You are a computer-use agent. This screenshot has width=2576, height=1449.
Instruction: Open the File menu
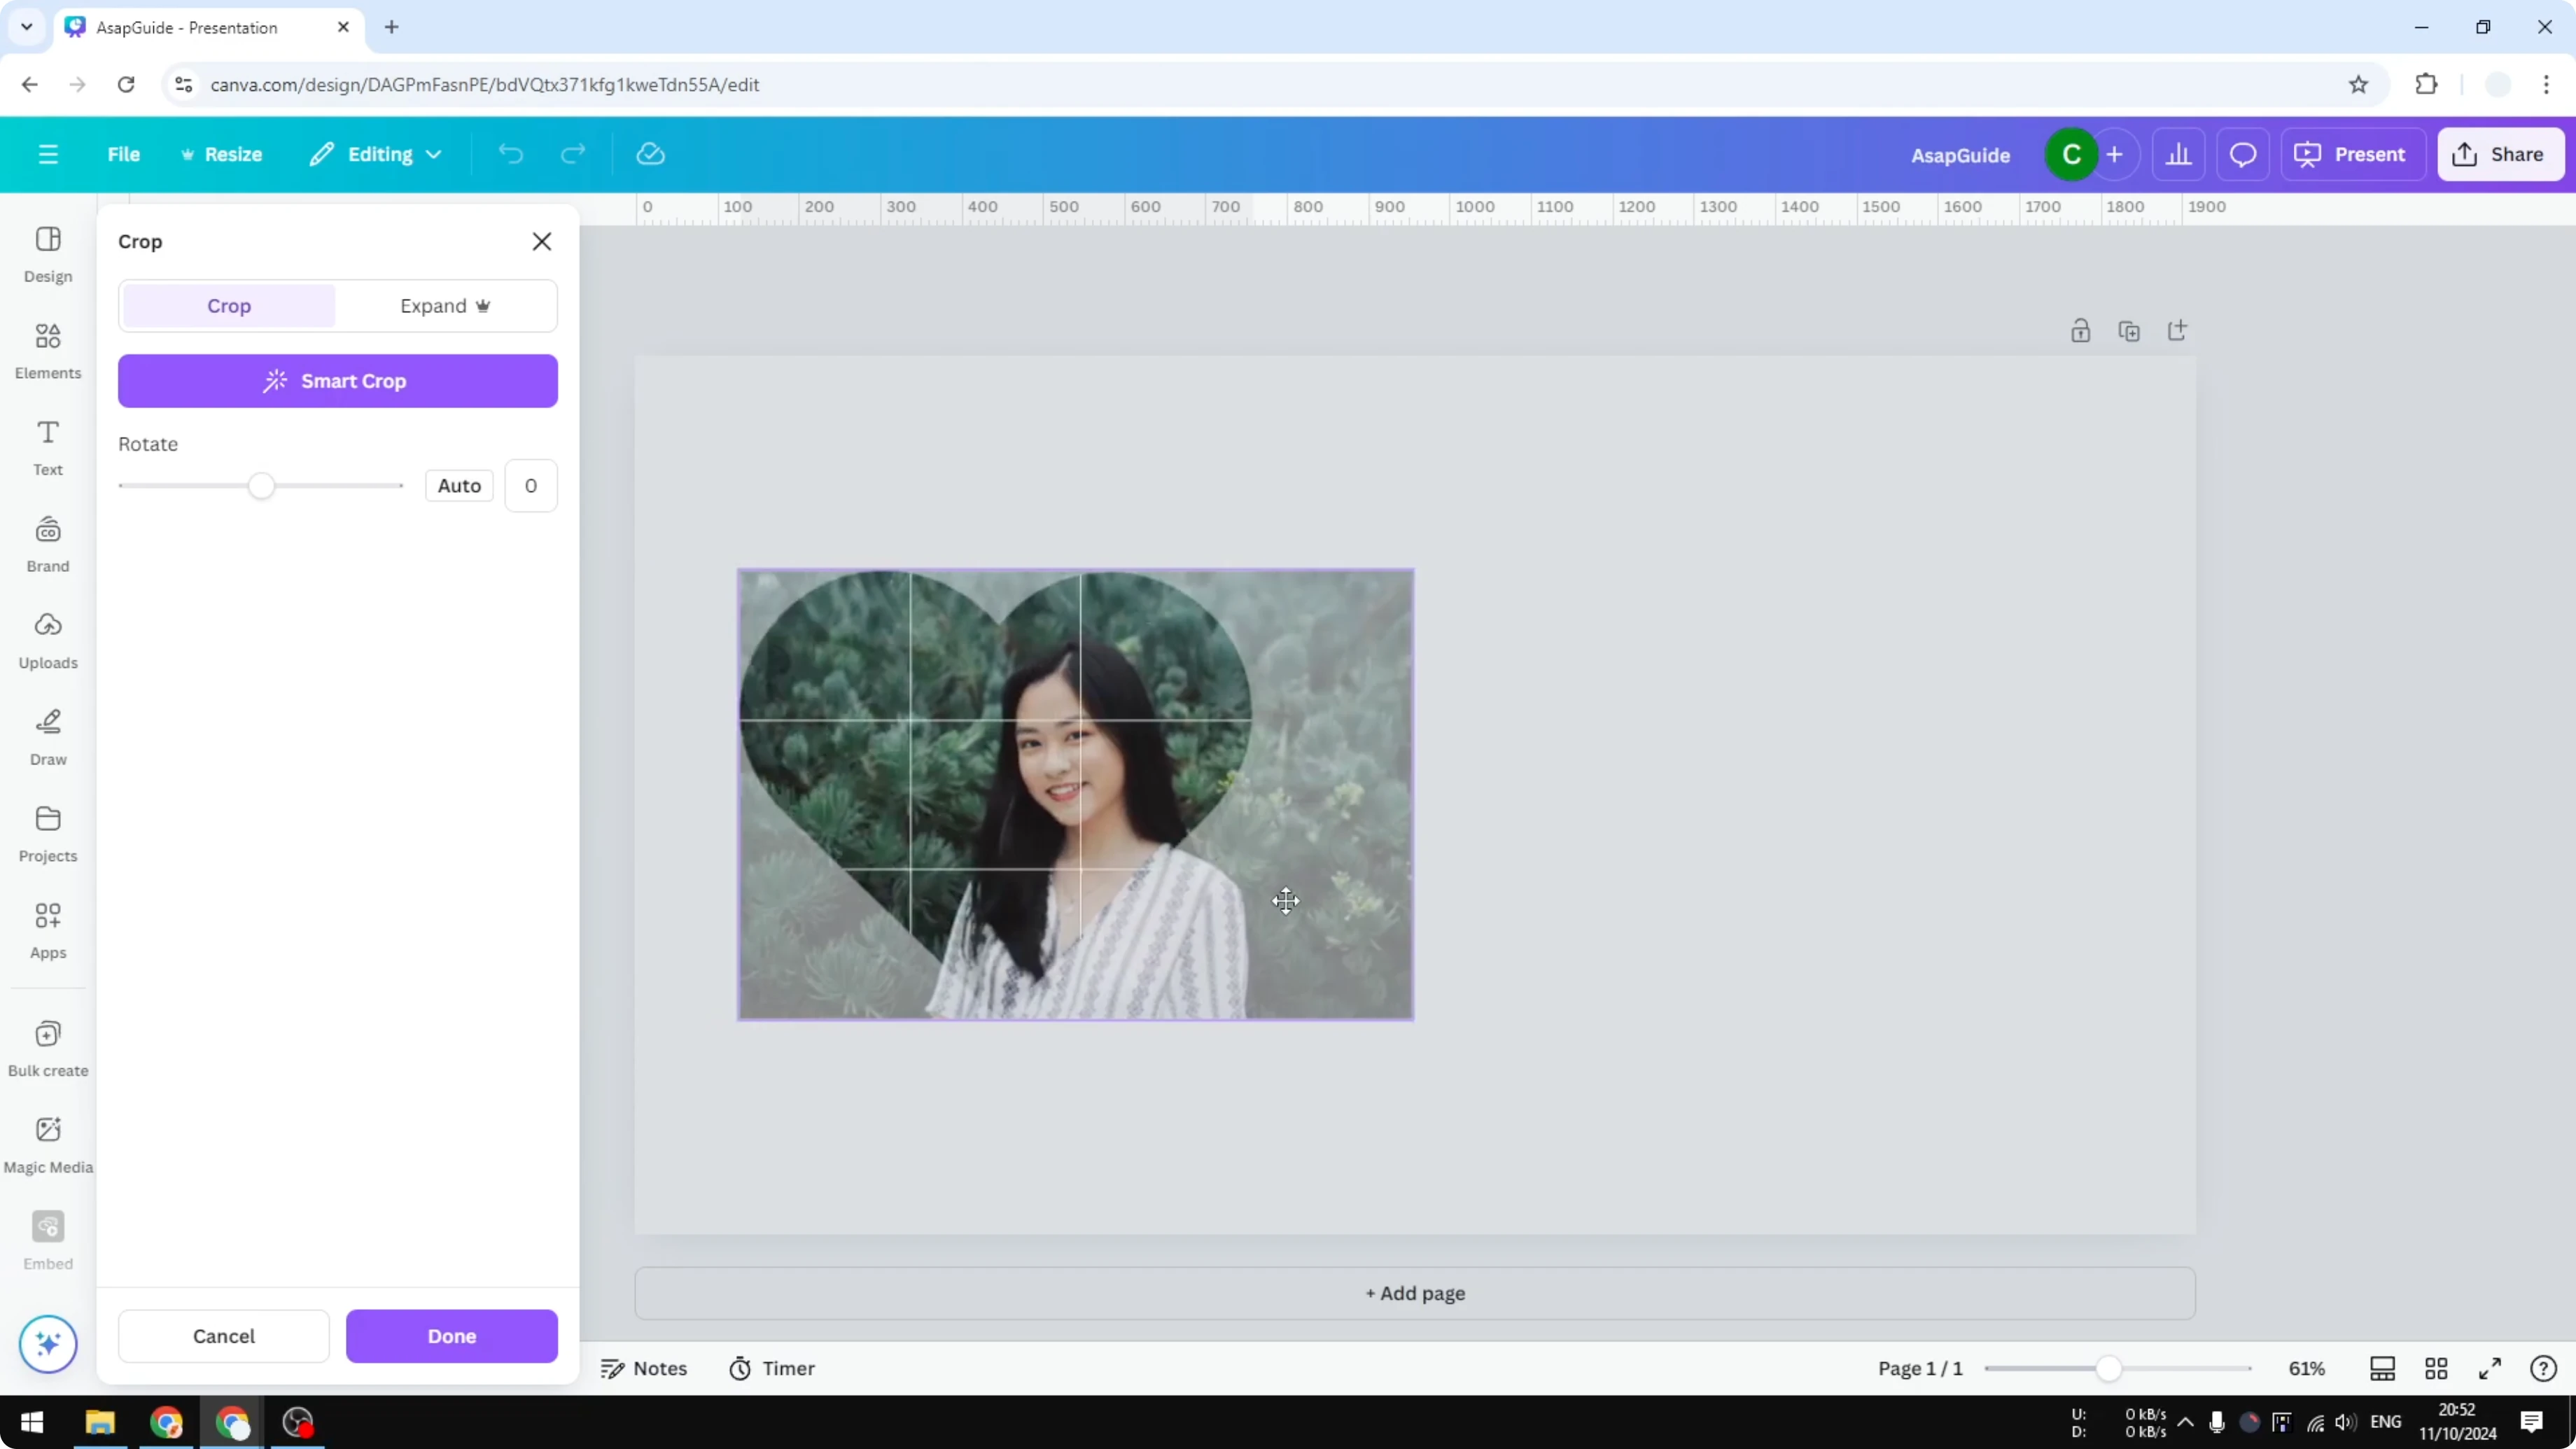[x=124, y=153]
